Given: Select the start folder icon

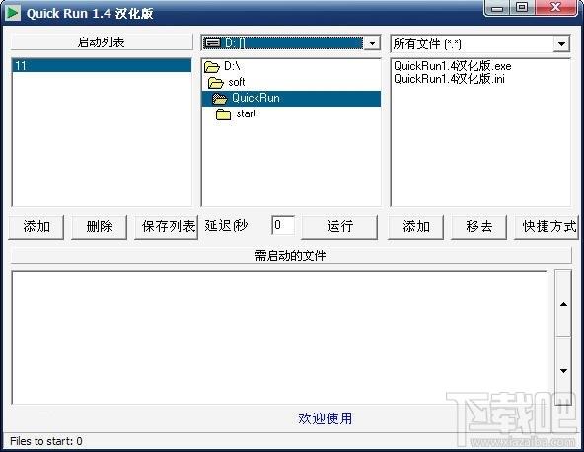Looking at the screenshot, I should point(223,114).
